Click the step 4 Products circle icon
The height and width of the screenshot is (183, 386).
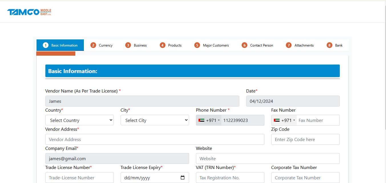point(162,45)
